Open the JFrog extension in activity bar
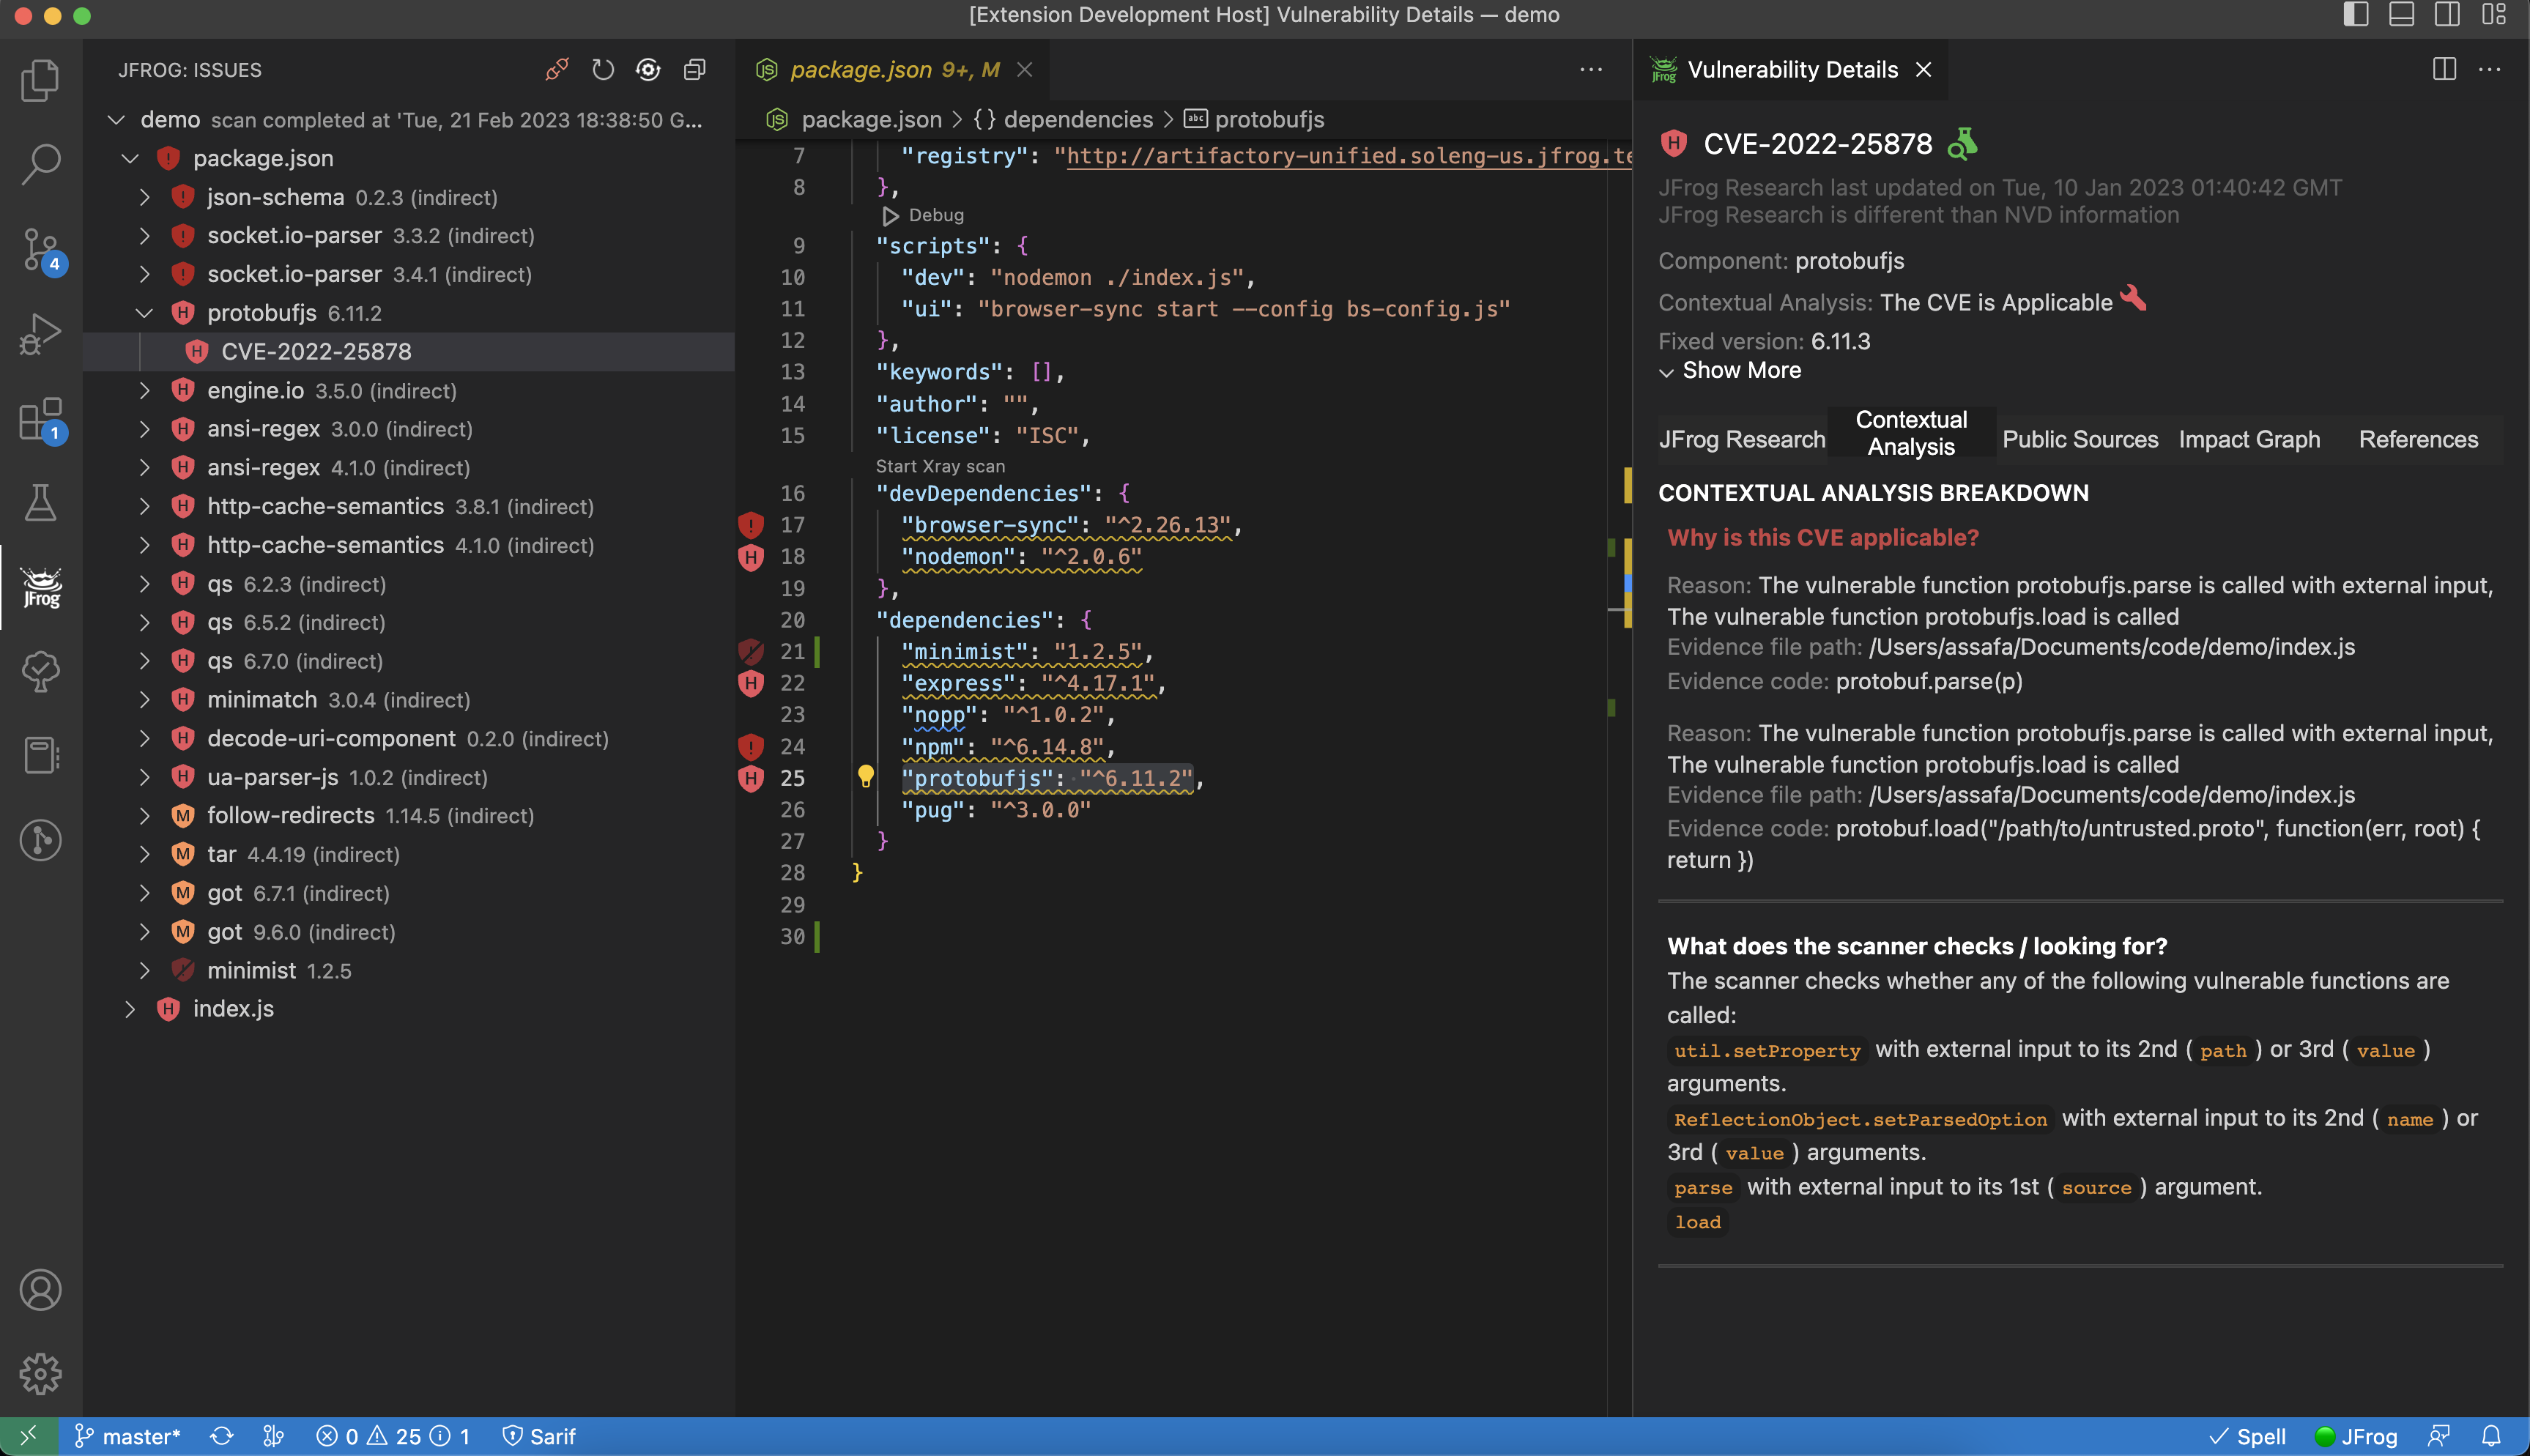This screenshot has width=2530, height=1456. click(x=41, y=587)
